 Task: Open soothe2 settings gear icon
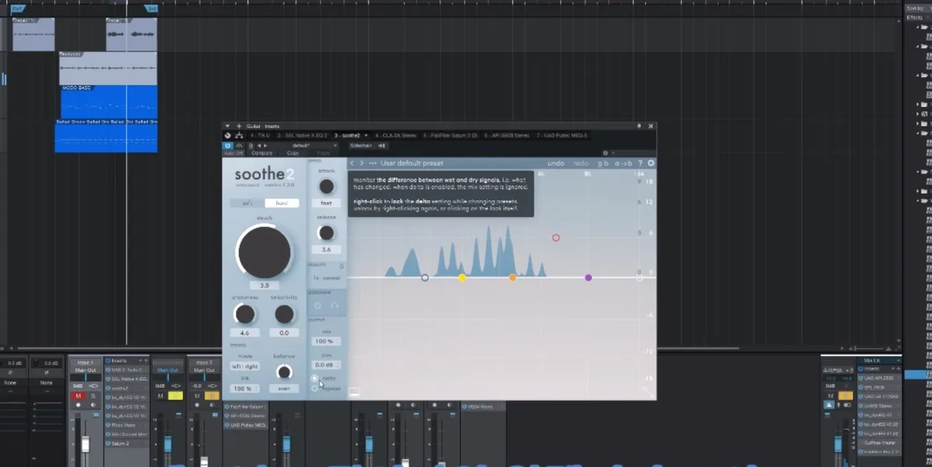pyautogui.click(x=651, y=163)
